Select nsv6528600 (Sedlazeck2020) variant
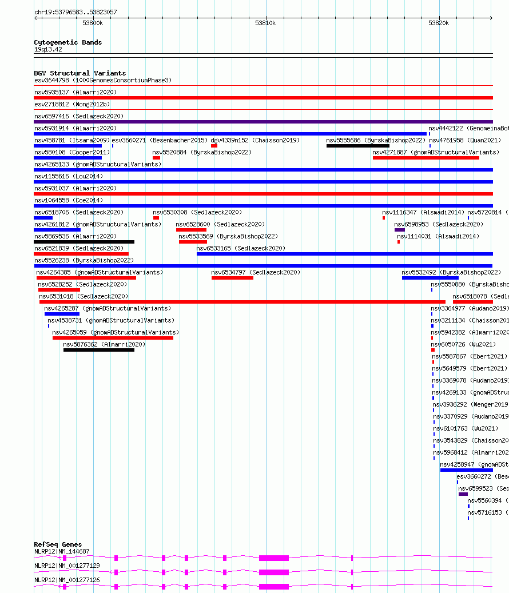Image resolution: width=509 pixels, height=593 pixels. pos(220,225)
